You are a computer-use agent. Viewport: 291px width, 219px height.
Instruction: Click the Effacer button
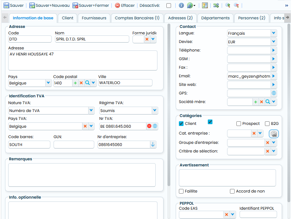125,5
